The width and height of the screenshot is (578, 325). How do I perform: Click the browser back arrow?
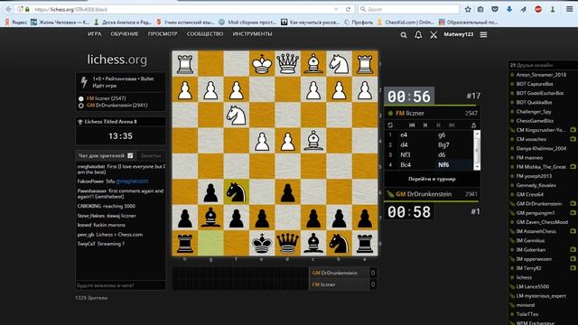tap(8, 9)
